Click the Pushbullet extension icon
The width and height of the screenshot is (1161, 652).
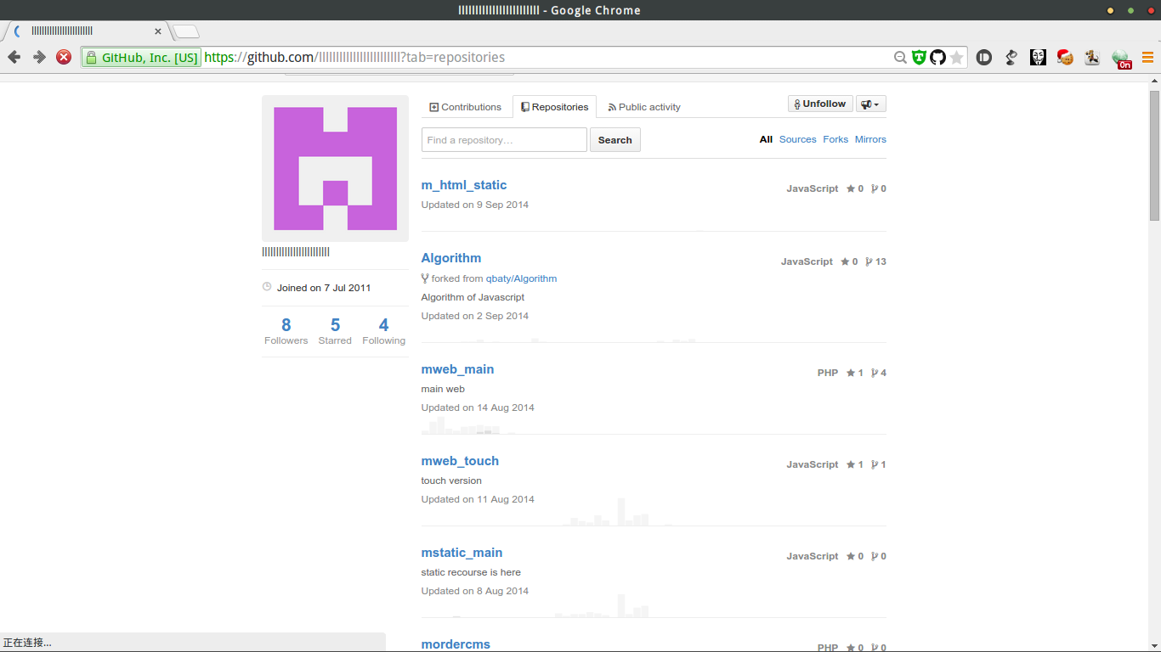pyautogui.click(x=984, y=58)
